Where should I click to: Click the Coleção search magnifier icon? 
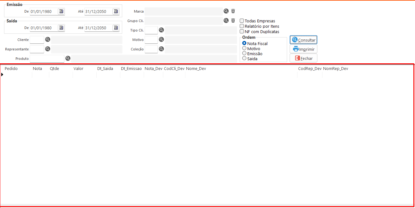click(x=161, y=49)
